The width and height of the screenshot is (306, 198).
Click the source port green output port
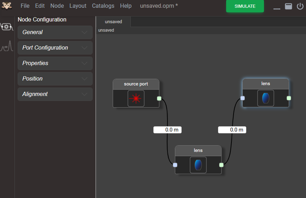[159, 98]
